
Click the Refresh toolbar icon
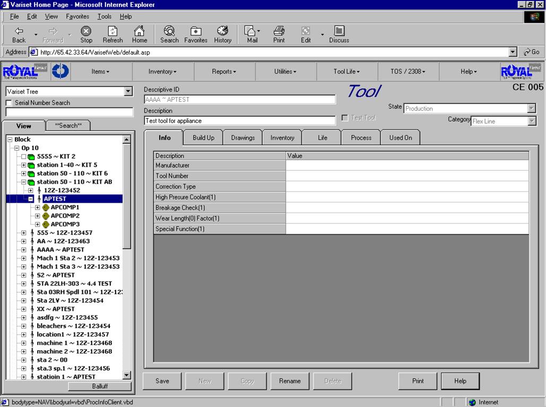(112, 31)
